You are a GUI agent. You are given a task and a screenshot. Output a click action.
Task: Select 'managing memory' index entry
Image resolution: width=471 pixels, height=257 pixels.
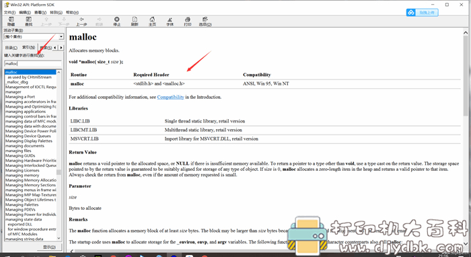(22, 175)
